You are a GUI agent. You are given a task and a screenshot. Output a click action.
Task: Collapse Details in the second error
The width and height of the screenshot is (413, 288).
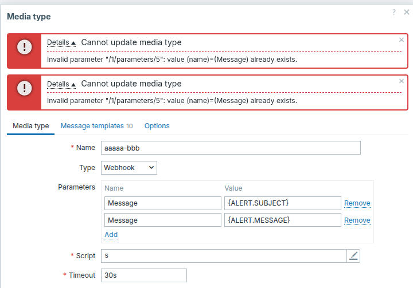[x=61, y=84]
